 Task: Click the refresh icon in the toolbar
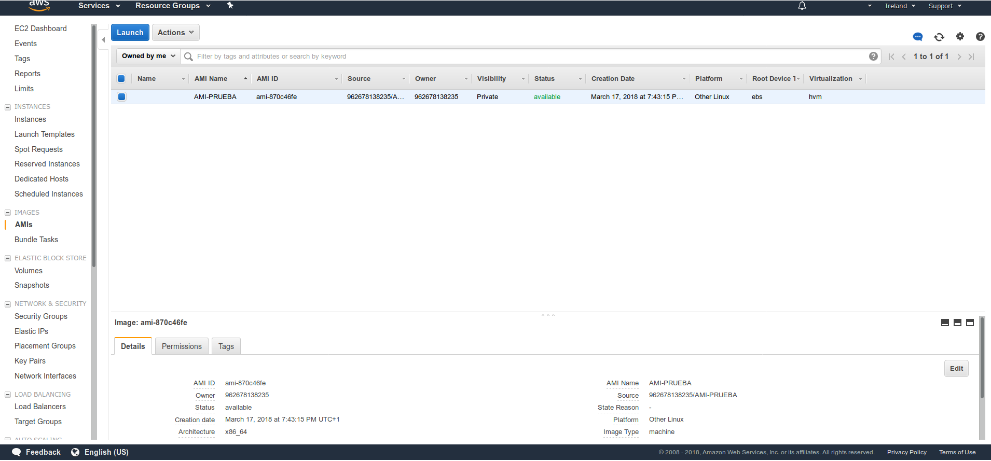pyautogui.click(x=939, y=37)
